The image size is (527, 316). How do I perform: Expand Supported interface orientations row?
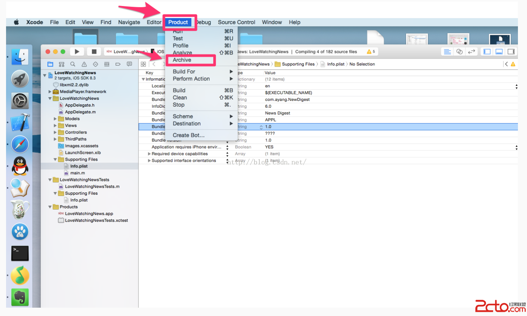(149, 161)
